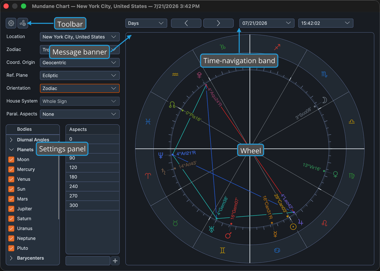Click the Scorpio sign glyph on wheel
This screenshot has width=380, height=271.
[x=324, y=74]
